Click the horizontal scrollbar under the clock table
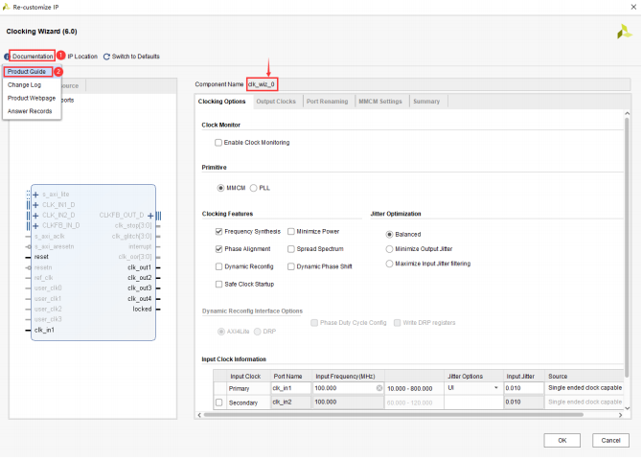 click(394, 415)
